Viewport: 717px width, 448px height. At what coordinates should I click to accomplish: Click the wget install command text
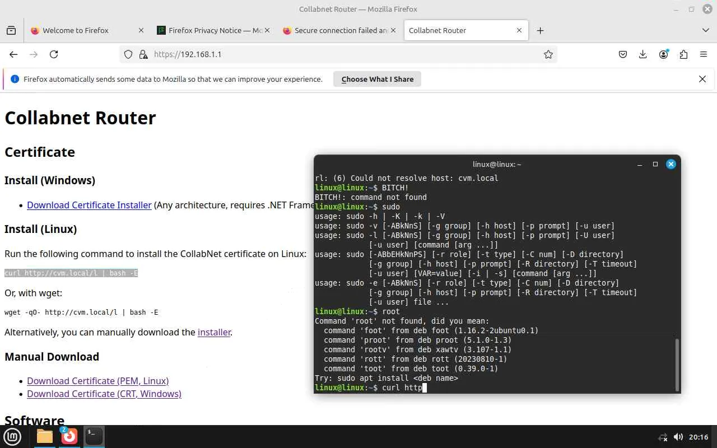(81, 312)
